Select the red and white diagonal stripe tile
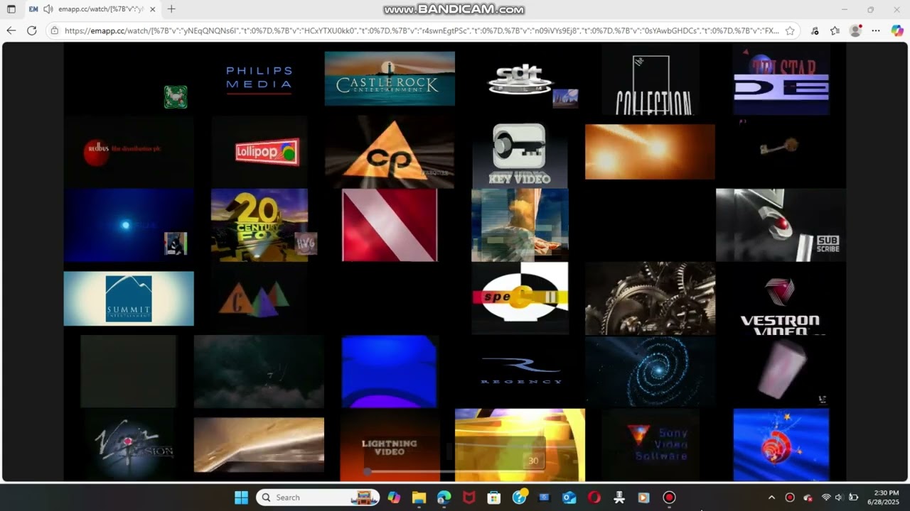Viewport: 910px width, 511px height. point(390,225)
